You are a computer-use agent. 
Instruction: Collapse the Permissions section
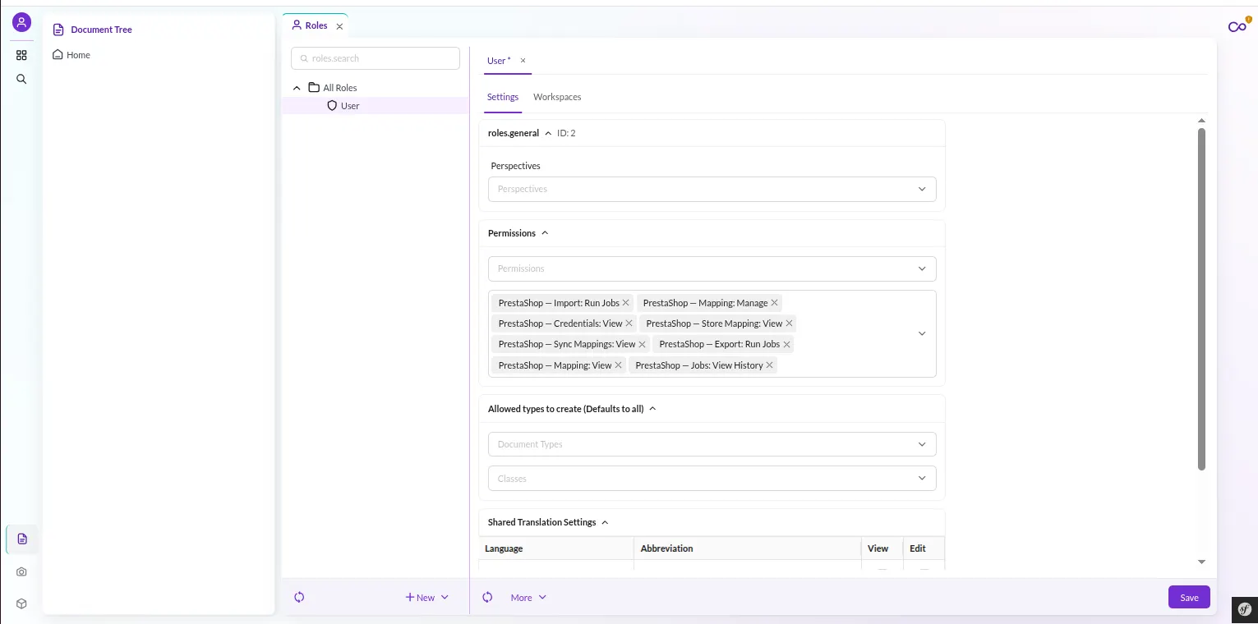pyautogui.click(x=545, y=233)
